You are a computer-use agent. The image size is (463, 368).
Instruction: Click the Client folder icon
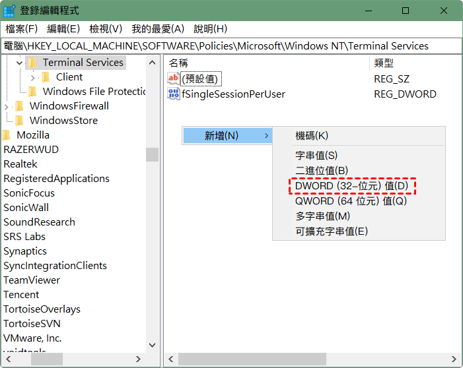point(46,77)
